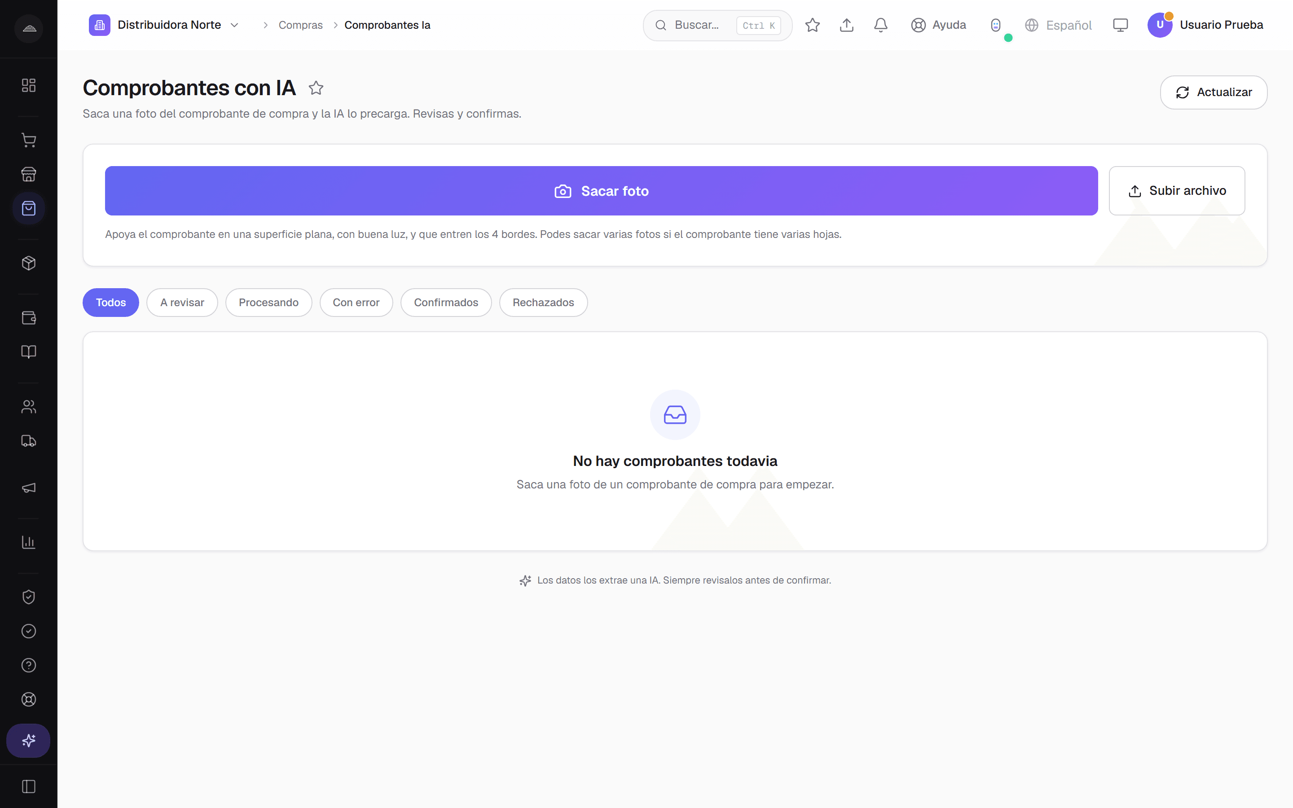
Task: Open the shield check sidebar icon
Action: (x=28, y=597)
